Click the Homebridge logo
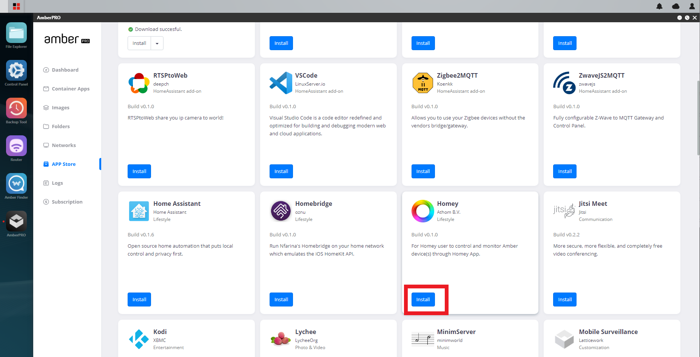 pos(281,211)
